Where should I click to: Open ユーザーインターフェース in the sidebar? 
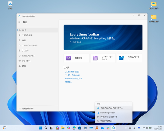point(37,45)
